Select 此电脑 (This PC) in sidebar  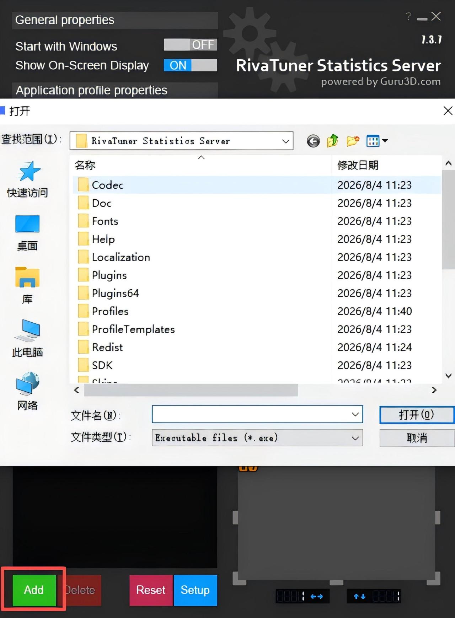tap(27, 338)
